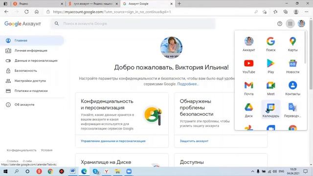Open a new browser tab

179,3
